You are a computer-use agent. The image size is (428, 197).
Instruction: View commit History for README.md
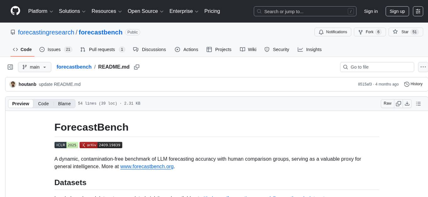click(413, 84)
